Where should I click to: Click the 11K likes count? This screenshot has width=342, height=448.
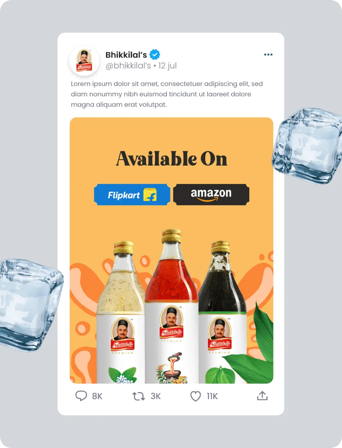click(212, 396)
